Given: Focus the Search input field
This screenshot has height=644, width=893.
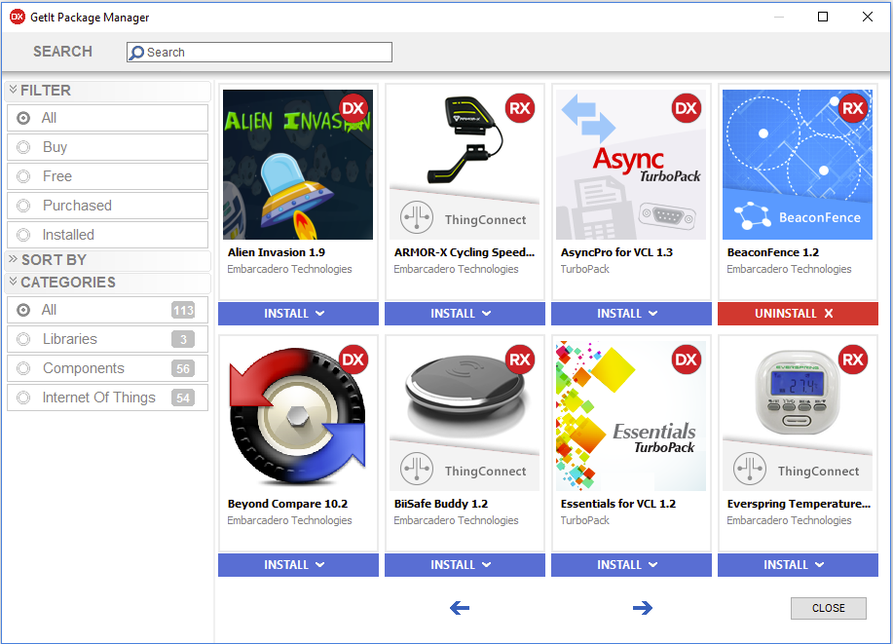Looking at the screenshot, I should (x=259, y=53).
